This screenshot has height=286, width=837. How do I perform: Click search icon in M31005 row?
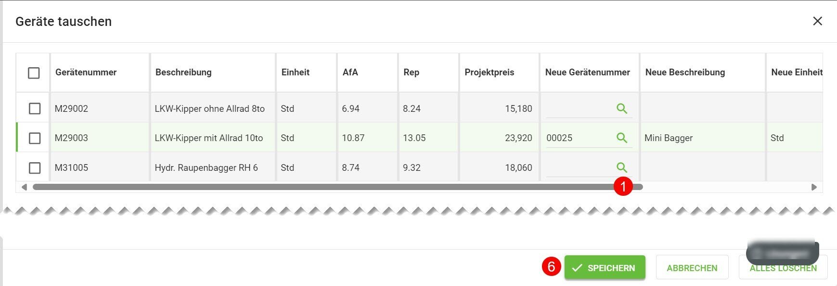pyautogui.click(x=621, y=167)
